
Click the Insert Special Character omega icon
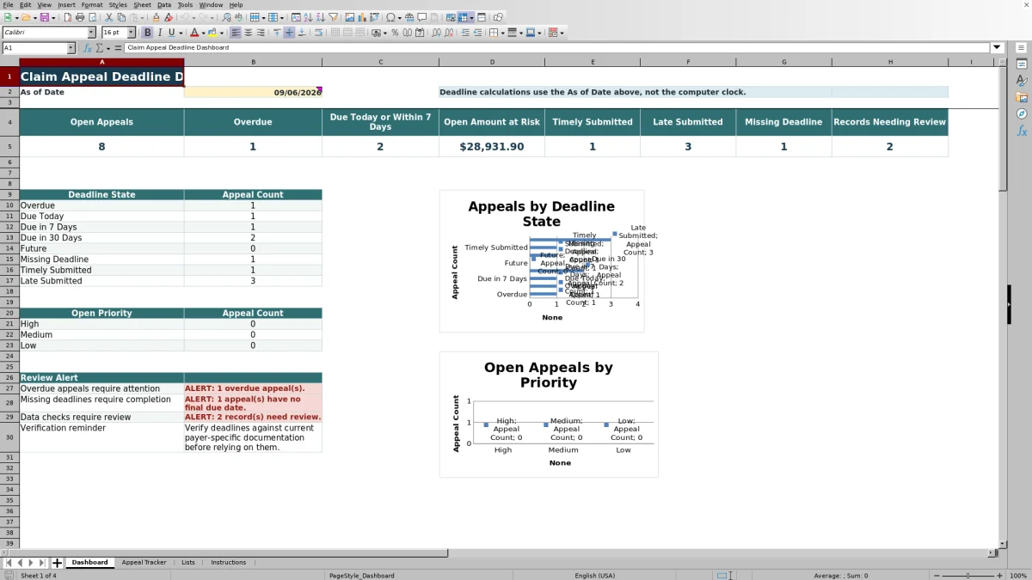point(390,17)
